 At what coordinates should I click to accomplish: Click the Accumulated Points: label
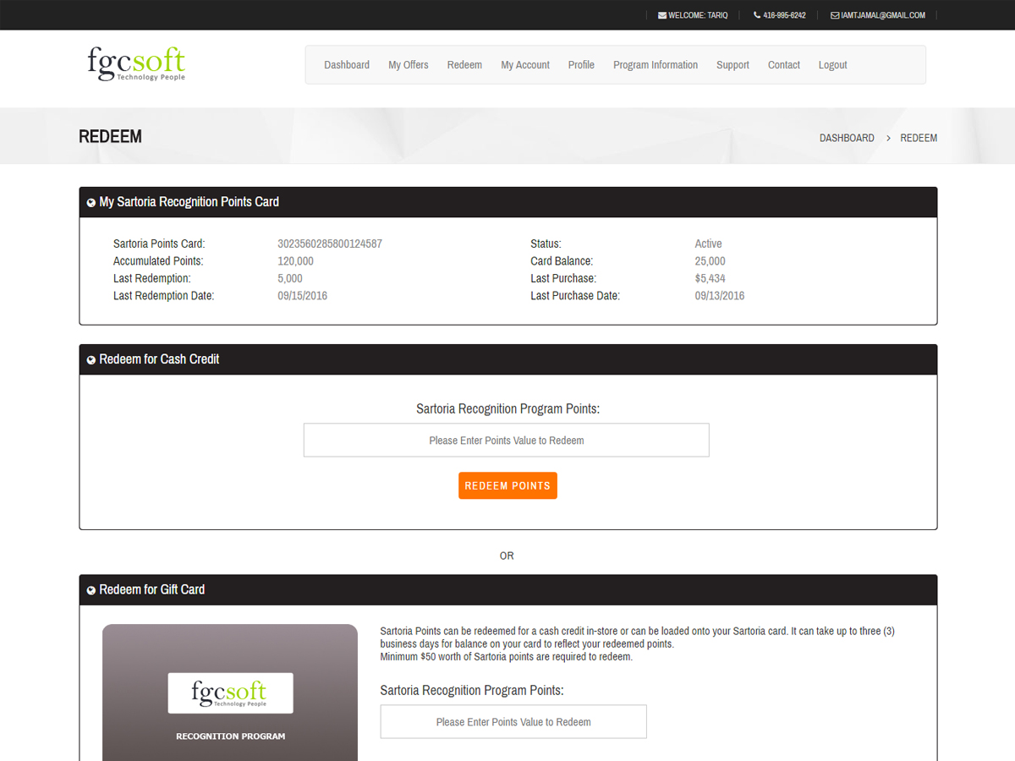[158, 261]
